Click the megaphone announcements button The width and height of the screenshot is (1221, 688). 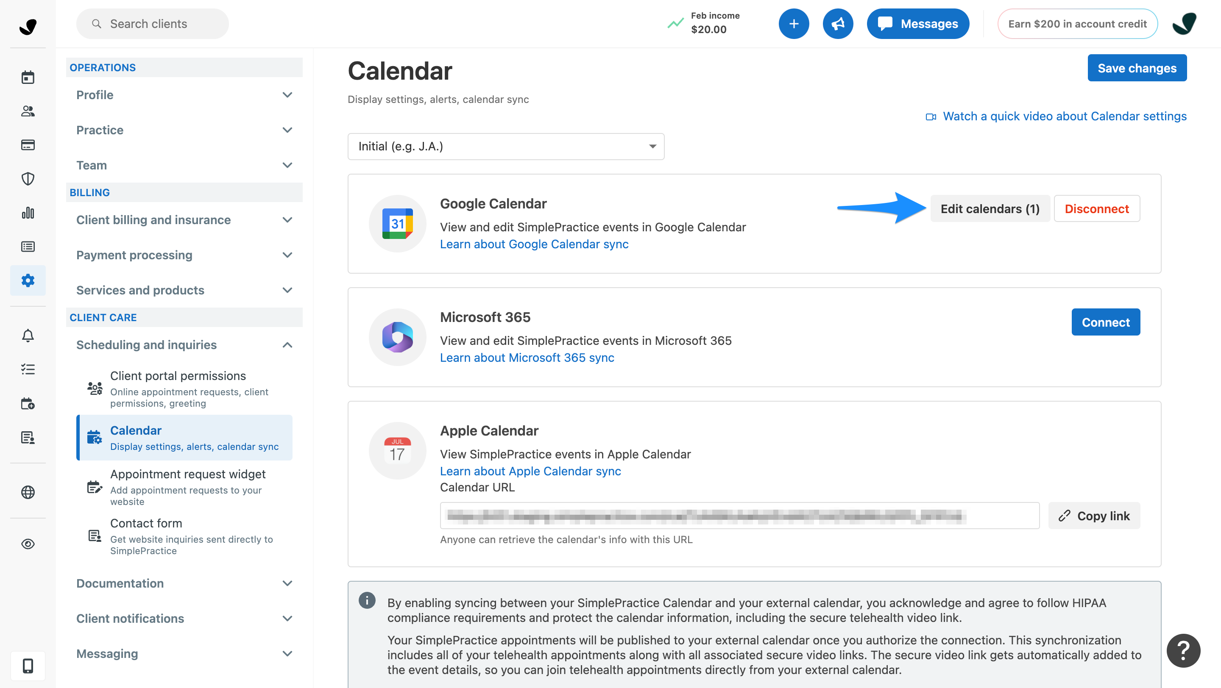838,24
